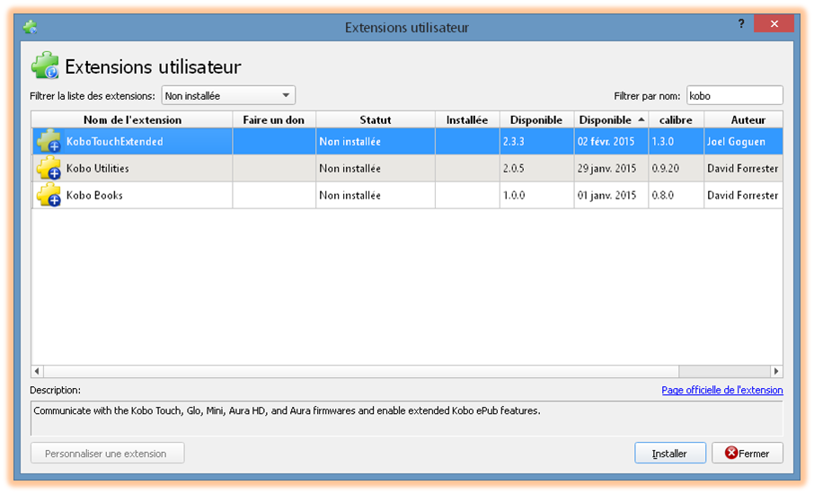Select the Kobo Utilities row name
The width and height of the screenshot is (814, 494).
(x=98, y=169)
